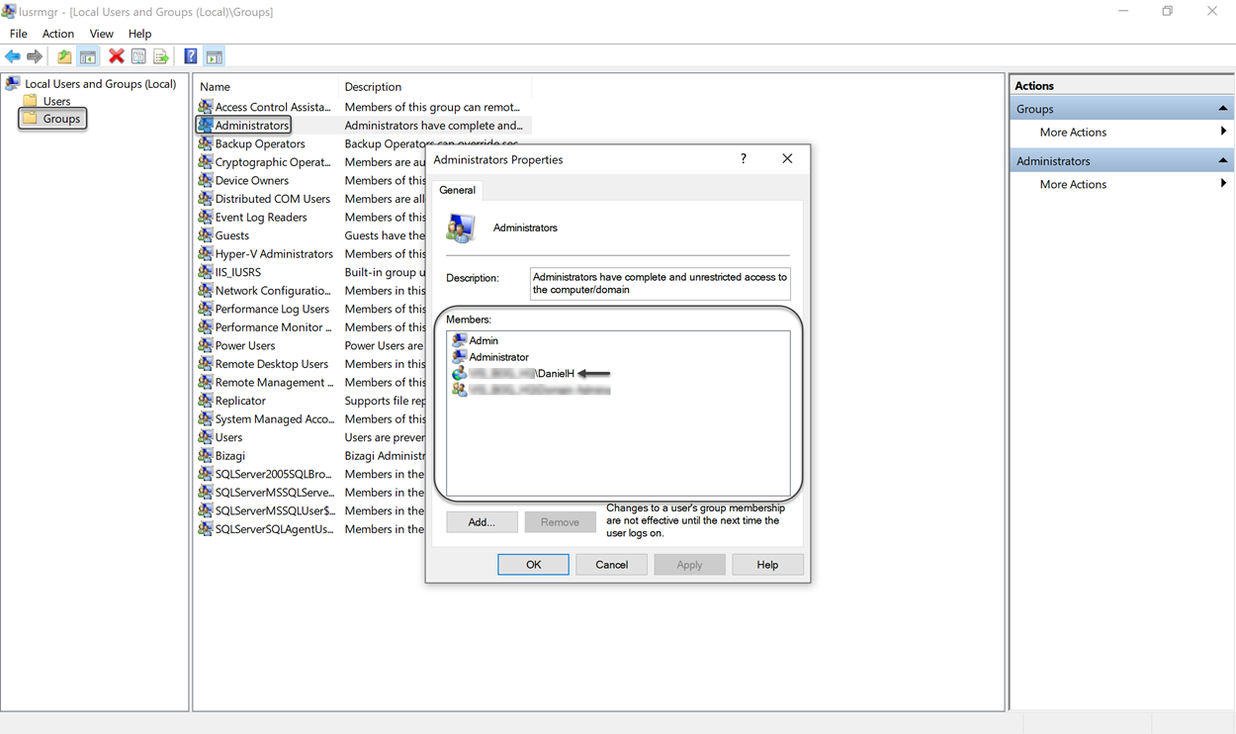Collapse the Groups section in Actions pane
Screen dimensions: 1236x734
tap(1222, 109)
